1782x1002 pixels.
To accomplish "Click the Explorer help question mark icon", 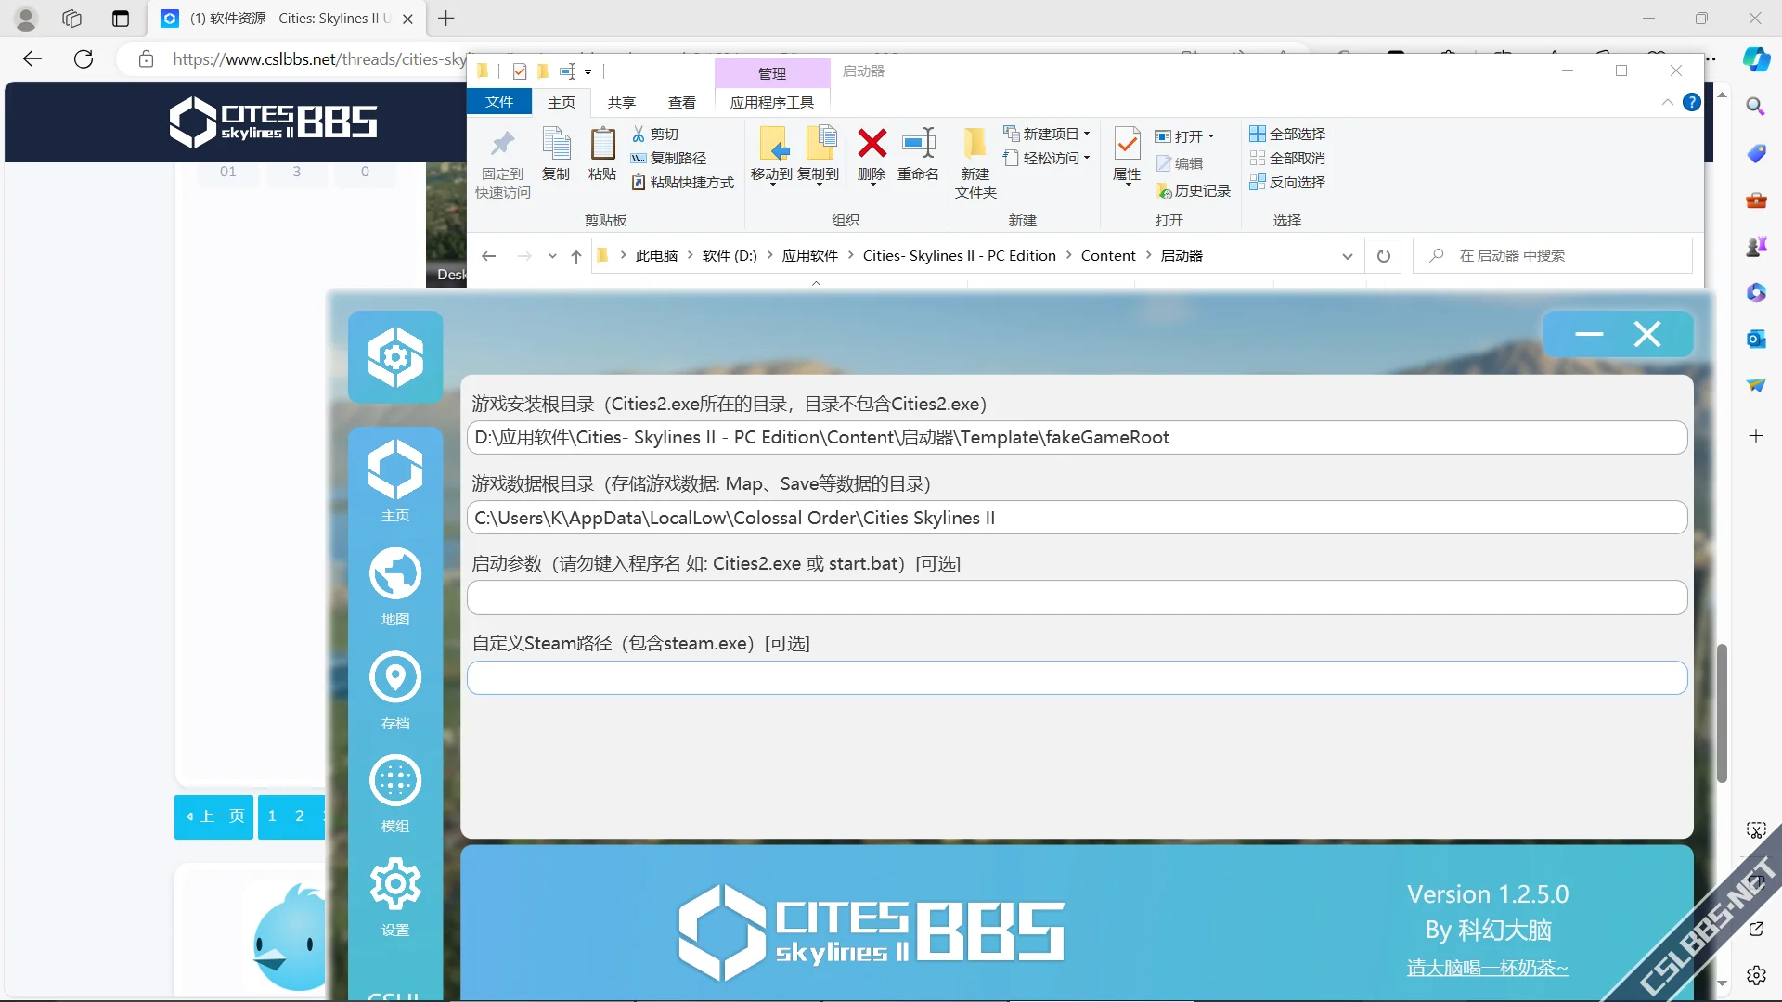I will tap(1691, 102).
